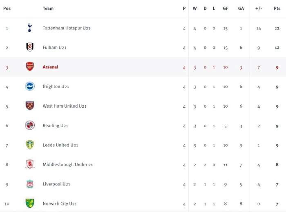Screen dimensions: 286x212
Task: Sort table by Pts column header
Action: click(277, 9)
